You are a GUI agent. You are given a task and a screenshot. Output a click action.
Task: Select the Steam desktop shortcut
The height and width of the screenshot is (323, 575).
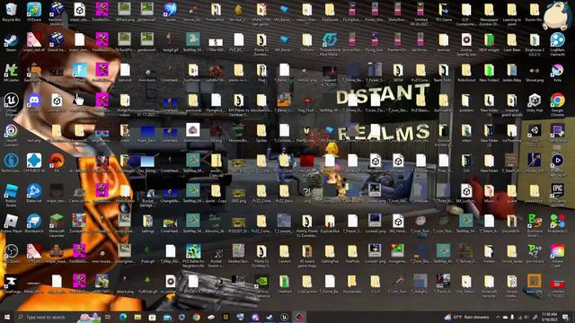point(11,42)
